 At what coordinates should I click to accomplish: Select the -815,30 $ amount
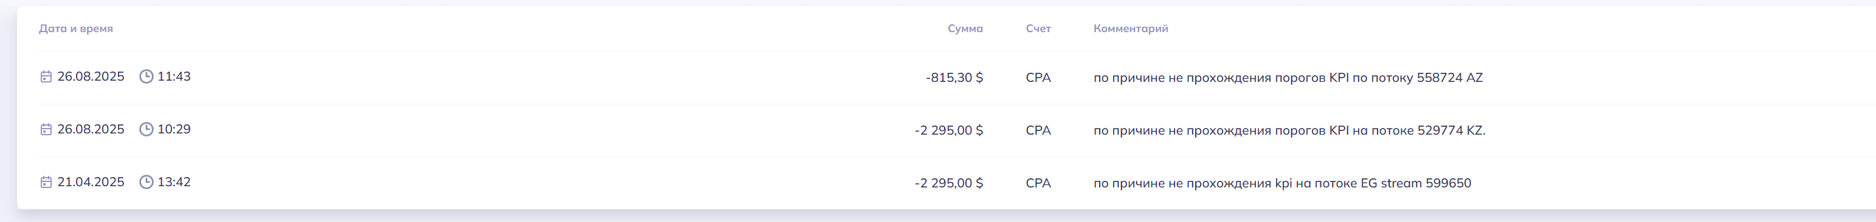955,78
